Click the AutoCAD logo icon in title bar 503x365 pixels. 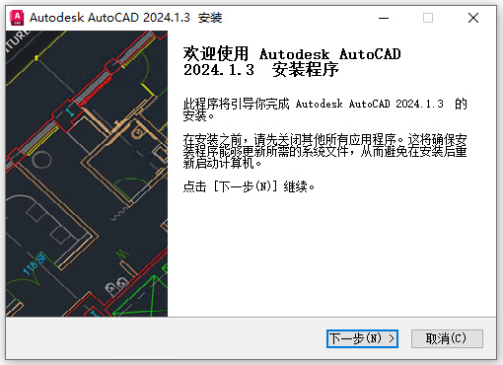(17, 18)
